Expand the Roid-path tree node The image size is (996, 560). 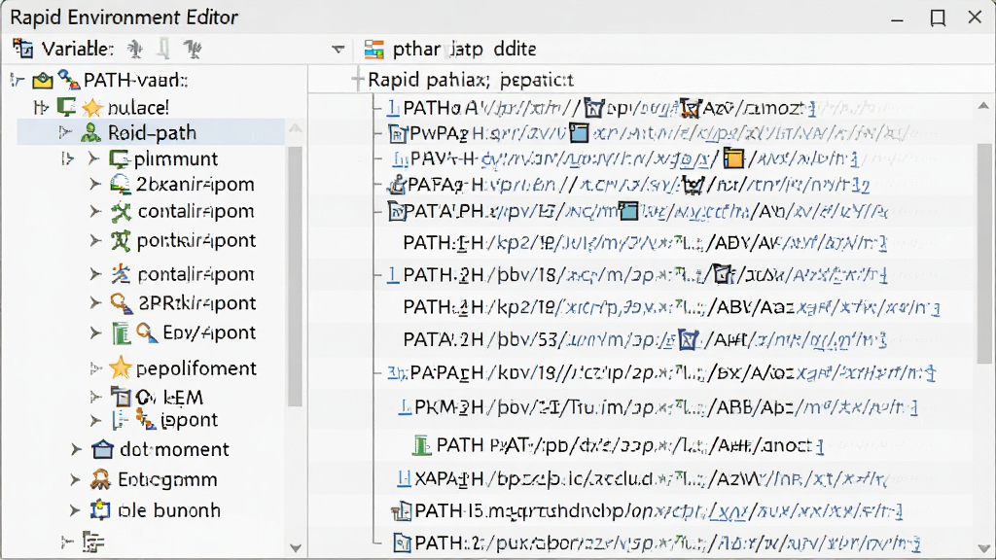[65, 132]
